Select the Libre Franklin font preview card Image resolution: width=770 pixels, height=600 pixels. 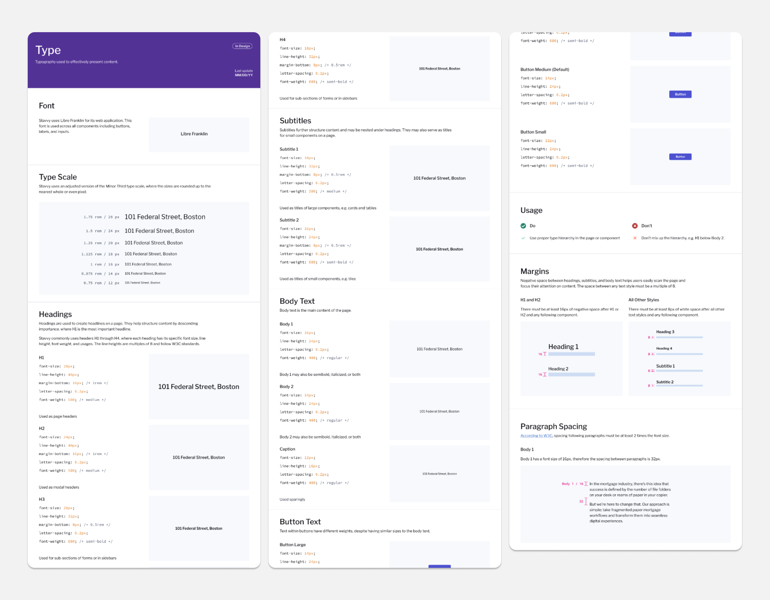[198, 135]
